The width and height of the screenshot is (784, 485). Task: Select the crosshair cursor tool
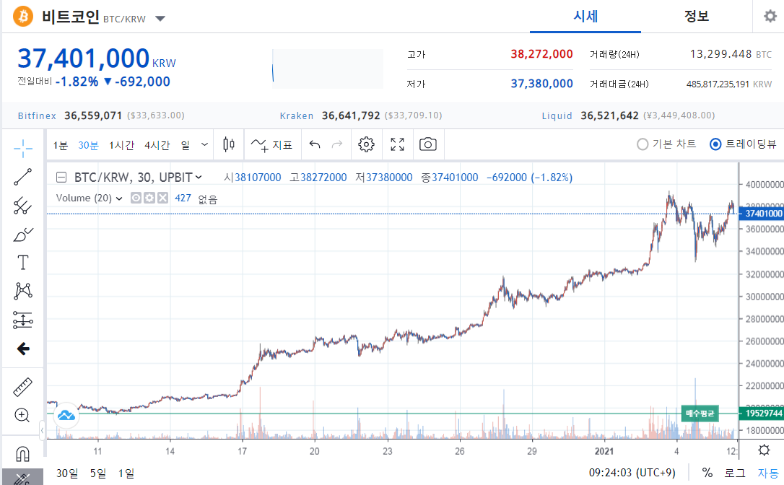[x=22, y=148]
